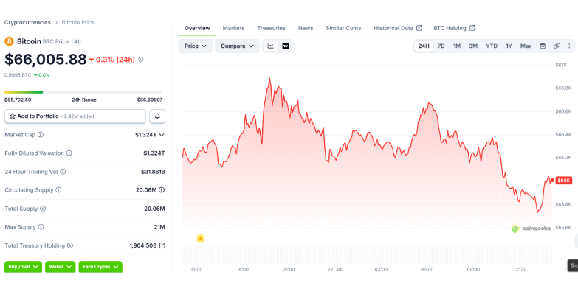578x286 pixels.
Task: Open calendar date range icon
Action: pos(543,46)
